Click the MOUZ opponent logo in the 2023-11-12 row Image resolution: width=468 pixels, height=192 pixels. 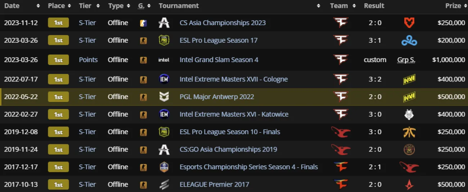tap(409, 23)
